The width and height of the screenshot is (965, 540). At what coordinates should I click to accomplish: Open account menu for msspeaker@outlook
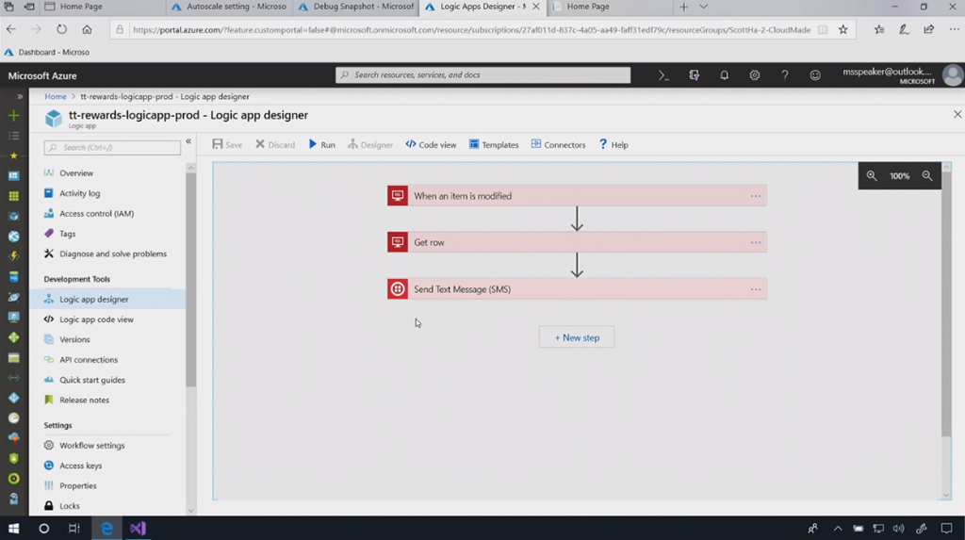(902, 75)
